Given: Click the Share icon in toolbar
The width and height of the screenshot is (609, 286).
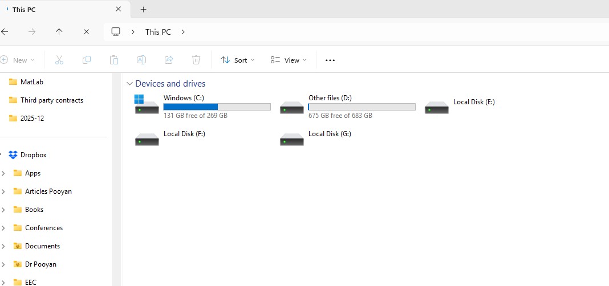Looking at the screenshot, I should click(169, 60).
